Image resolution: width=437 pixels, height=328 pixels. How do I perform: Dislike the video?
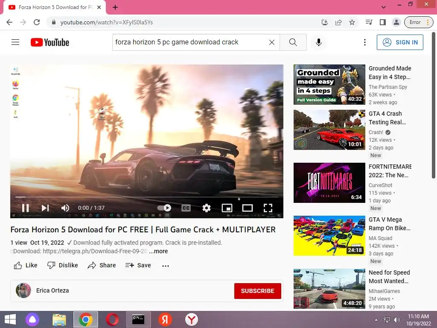coord(62,265)
